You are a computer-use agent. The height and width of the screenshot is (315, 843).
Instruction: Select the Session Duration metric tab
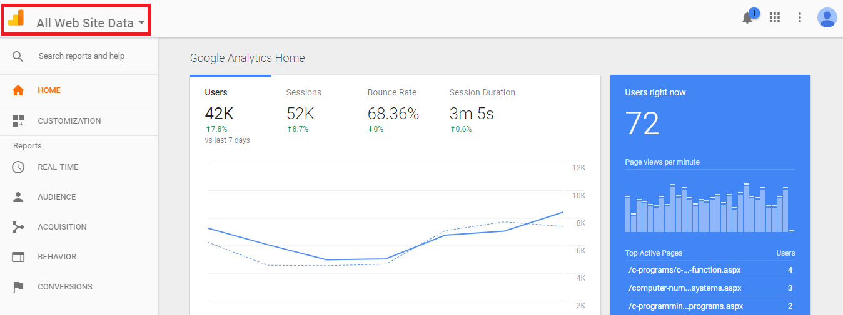tap(482, 110)
